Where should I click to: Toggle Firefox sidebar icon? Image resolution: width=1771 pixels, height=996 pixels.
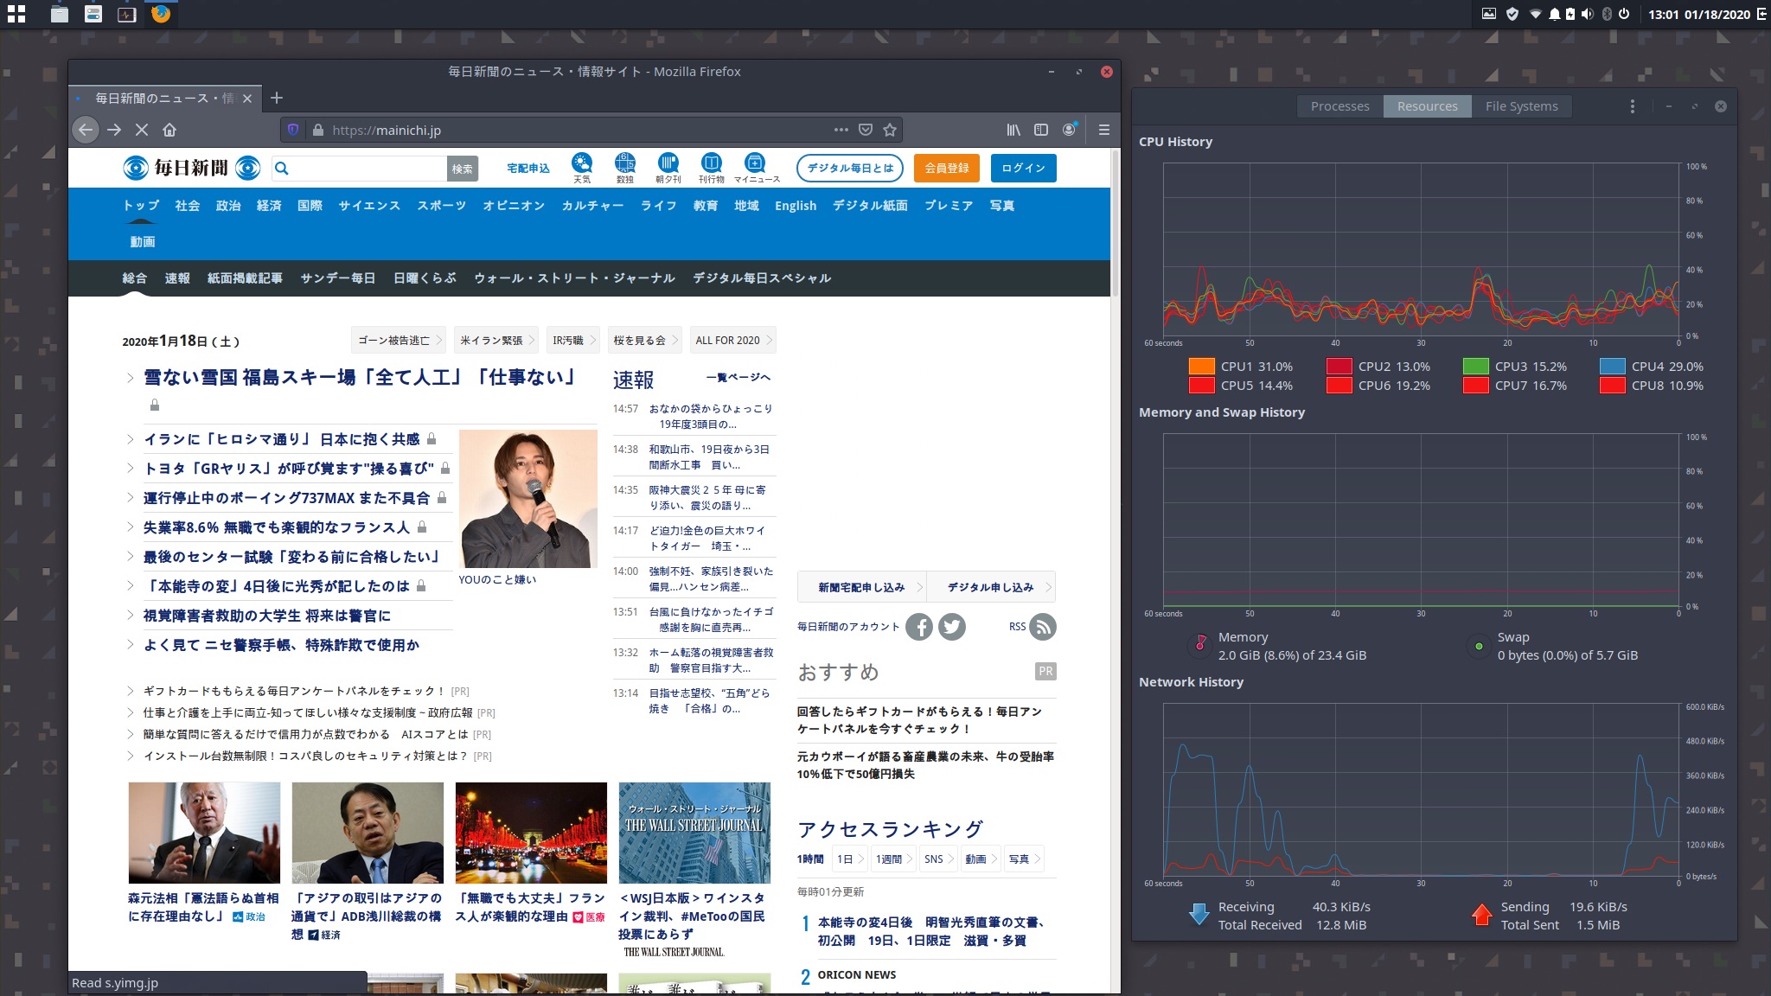tap(1041, 130)
